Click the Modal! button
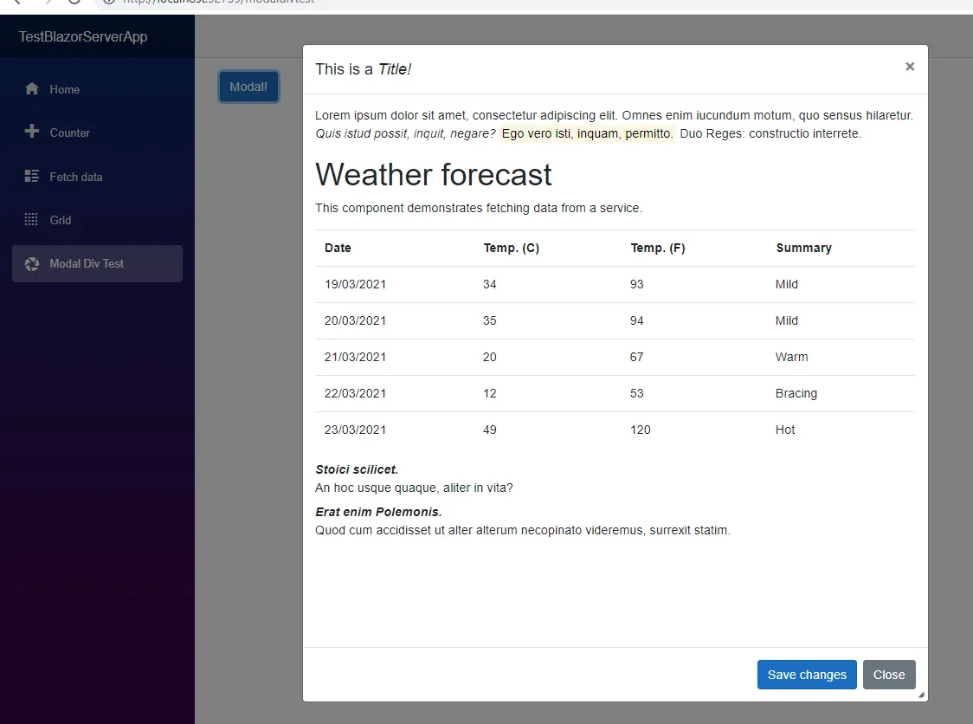The image size is (973, 724). [248, 87]
